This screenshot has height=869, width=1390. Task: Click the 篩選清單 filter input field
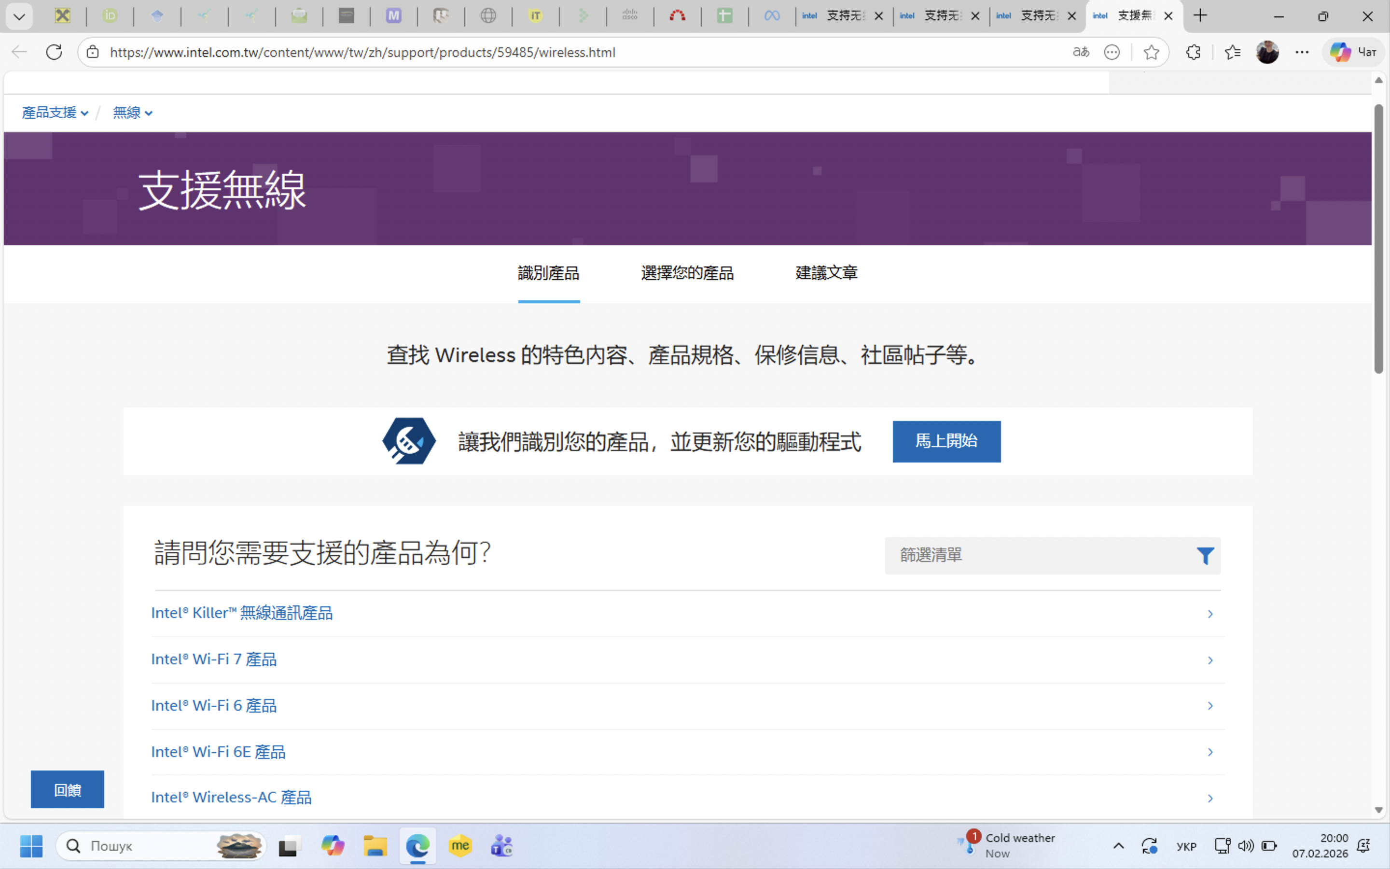click(x=1040, y=556)
